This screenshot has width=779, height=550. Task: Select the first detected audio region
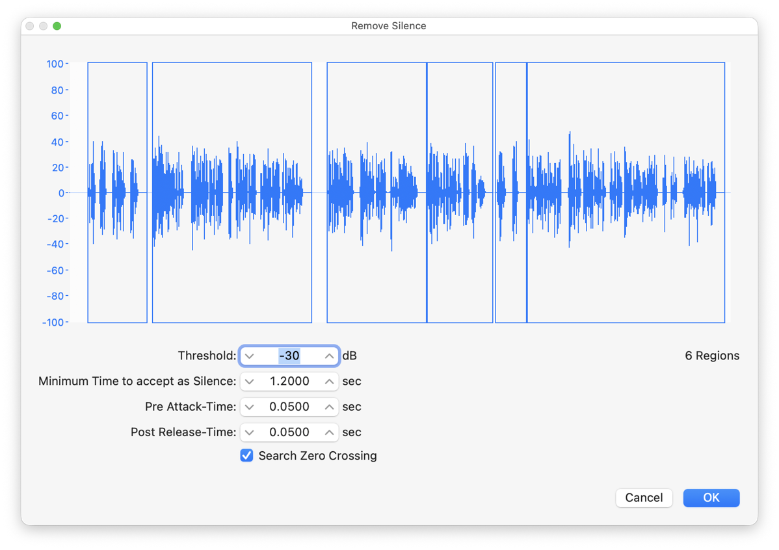tap(117, 192)
